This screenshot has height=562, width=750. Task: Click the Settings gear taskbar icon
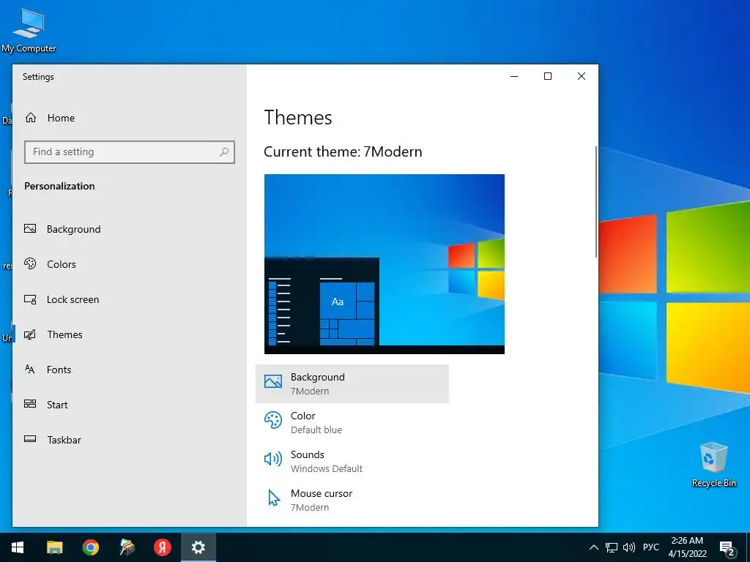pos(198,547)
